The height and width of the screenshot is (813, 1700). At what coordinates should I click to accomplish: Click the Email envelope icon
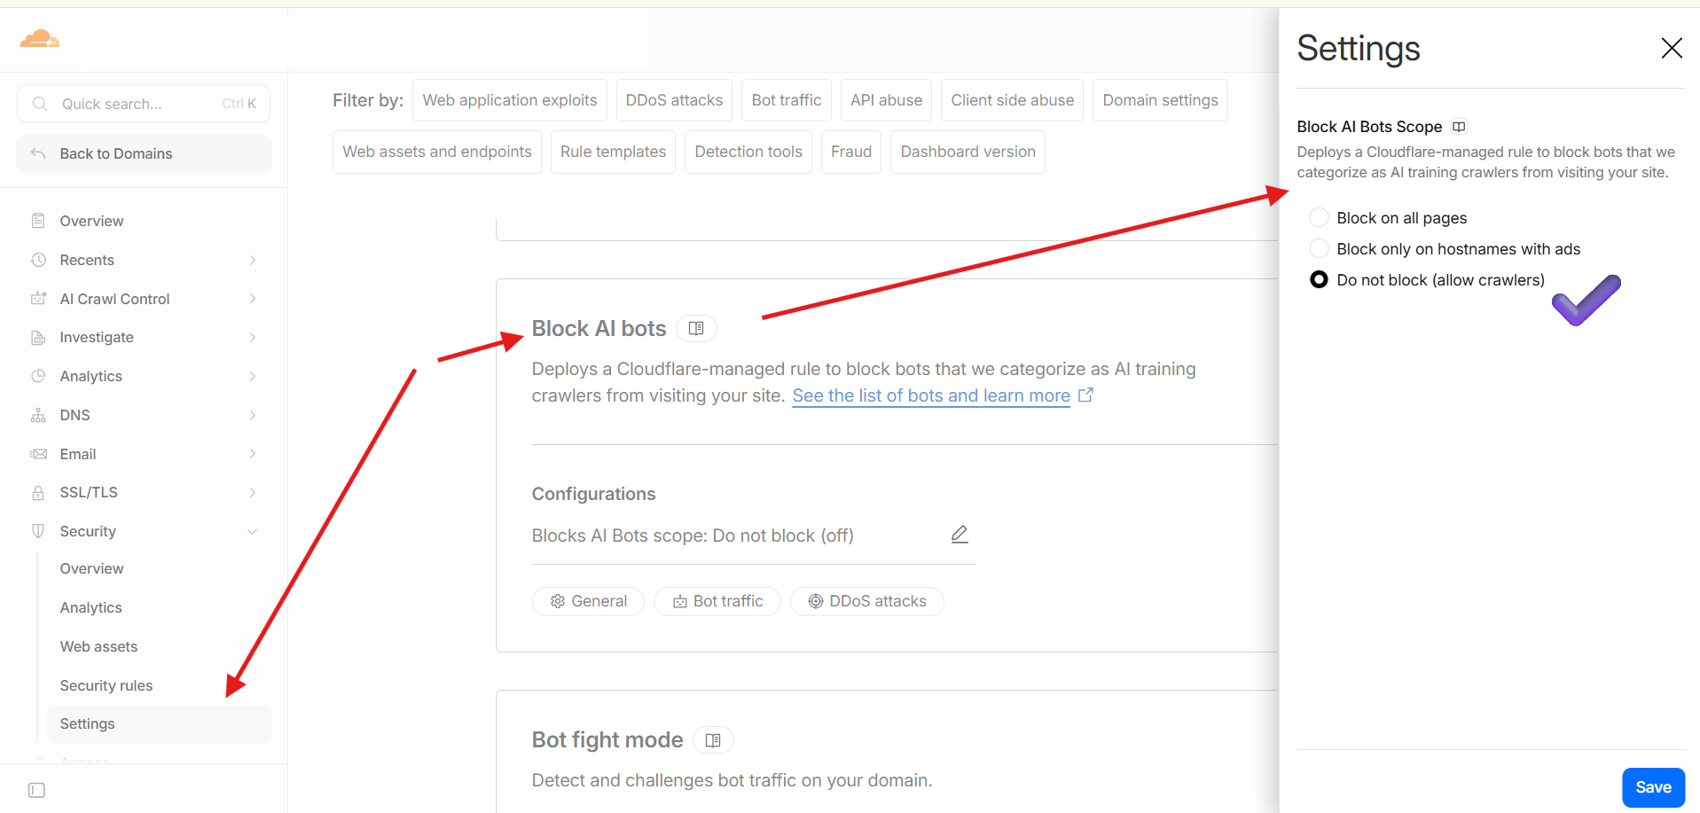[38, 454]
